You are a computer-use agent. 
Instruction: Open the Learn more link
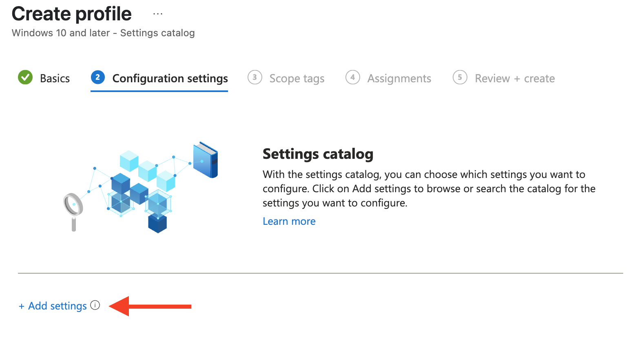click(289, 221)
